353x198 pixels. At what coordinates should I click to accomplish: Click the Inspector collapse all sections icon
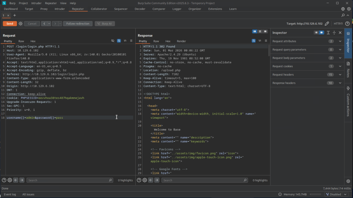[x=334, y=32]
